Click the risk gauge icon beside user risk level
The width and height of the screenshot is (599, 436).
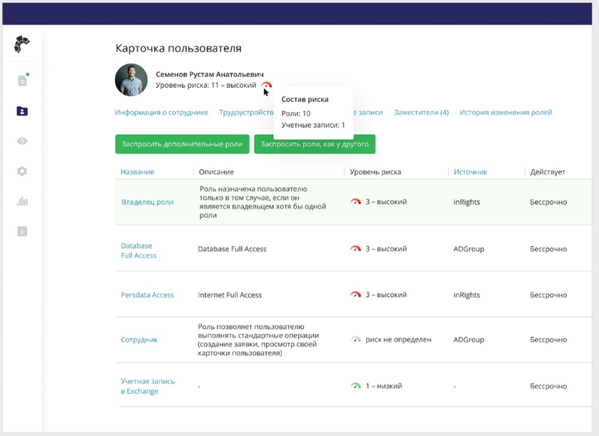coord(266,86)
